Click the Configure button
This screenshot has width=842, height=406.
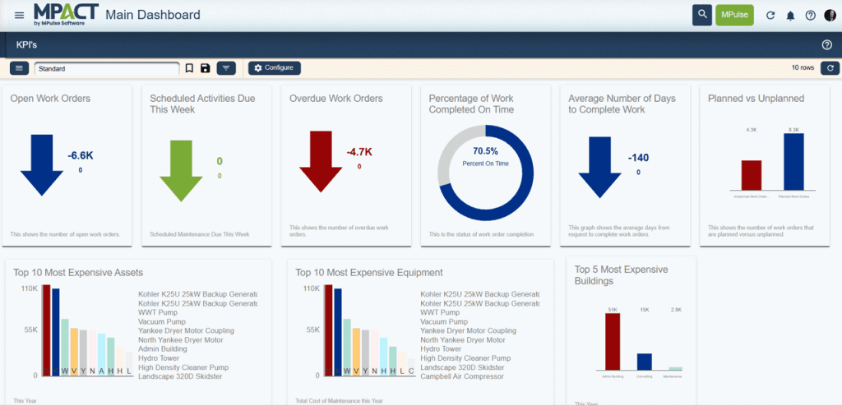(x=275, y=68)
